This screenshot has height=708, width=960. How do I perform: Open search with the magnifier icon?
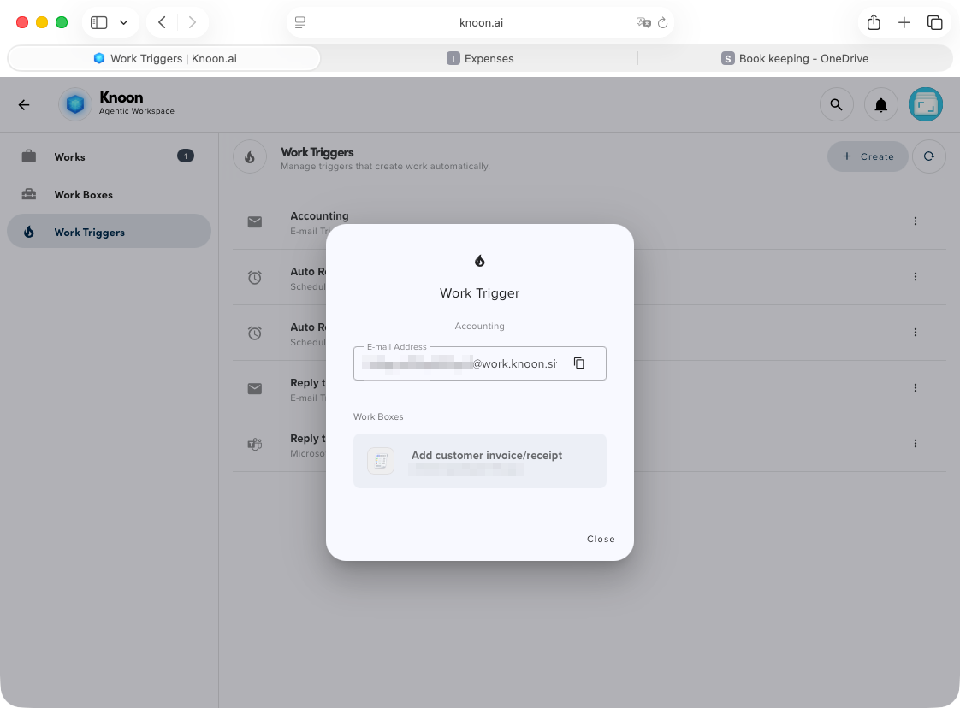click(x=837, y=104)
